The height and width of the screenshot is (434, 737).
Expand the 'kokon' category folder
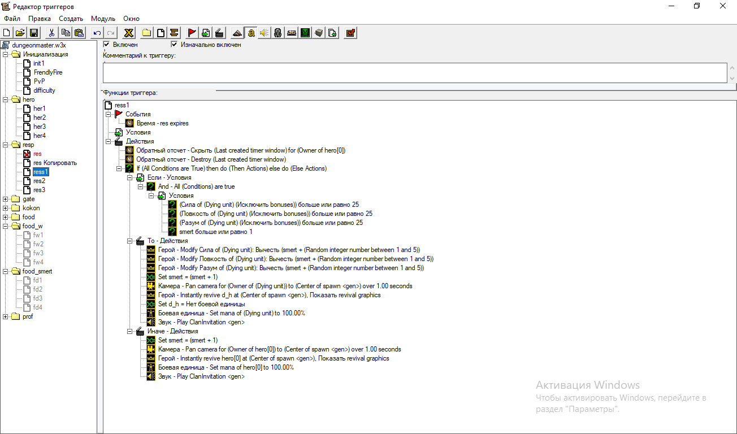tap(6, 208)
